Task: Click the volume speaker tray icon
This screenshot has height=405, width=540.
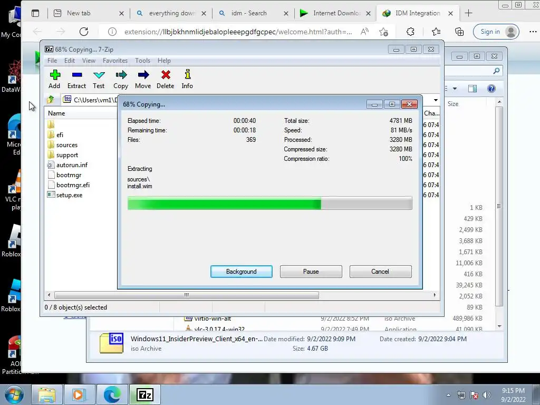Action: coord(487,395)
